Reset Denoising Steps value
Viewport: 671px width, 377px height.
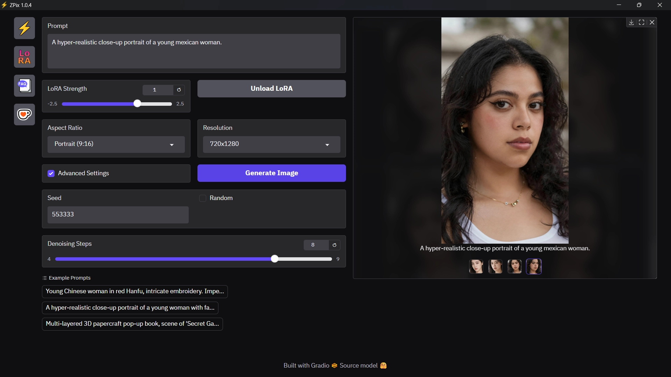point(334,245)
